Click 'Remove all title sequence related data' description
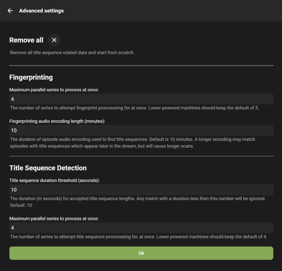 click(72, 52)
